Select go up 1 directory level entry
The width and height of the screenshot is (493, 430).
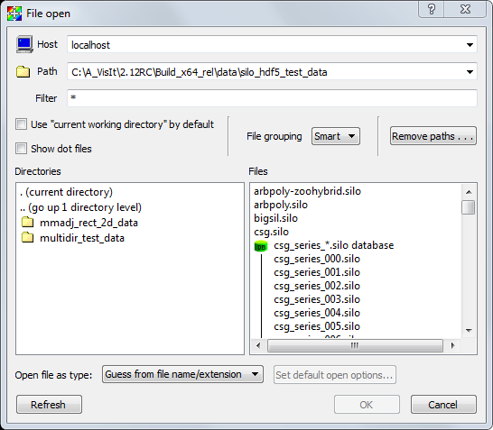(x=80, y=207)
